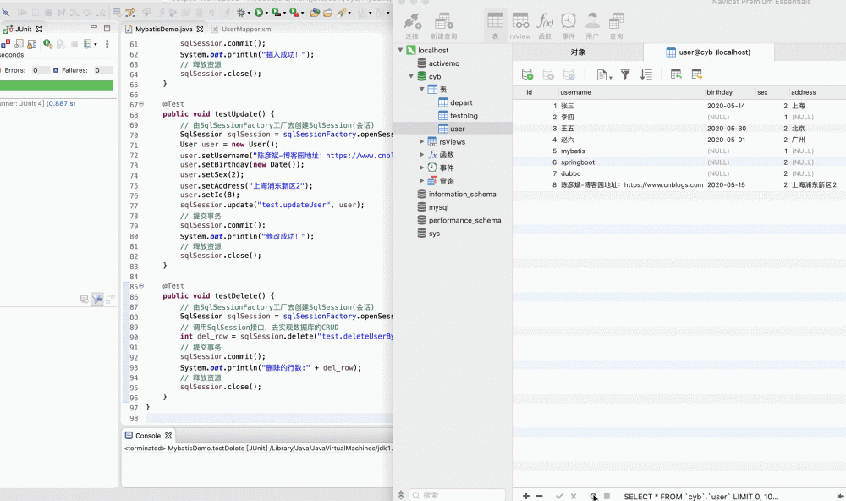
Task: Open the 事件 (Event) clock icon
Action: (x=569, y=25)
